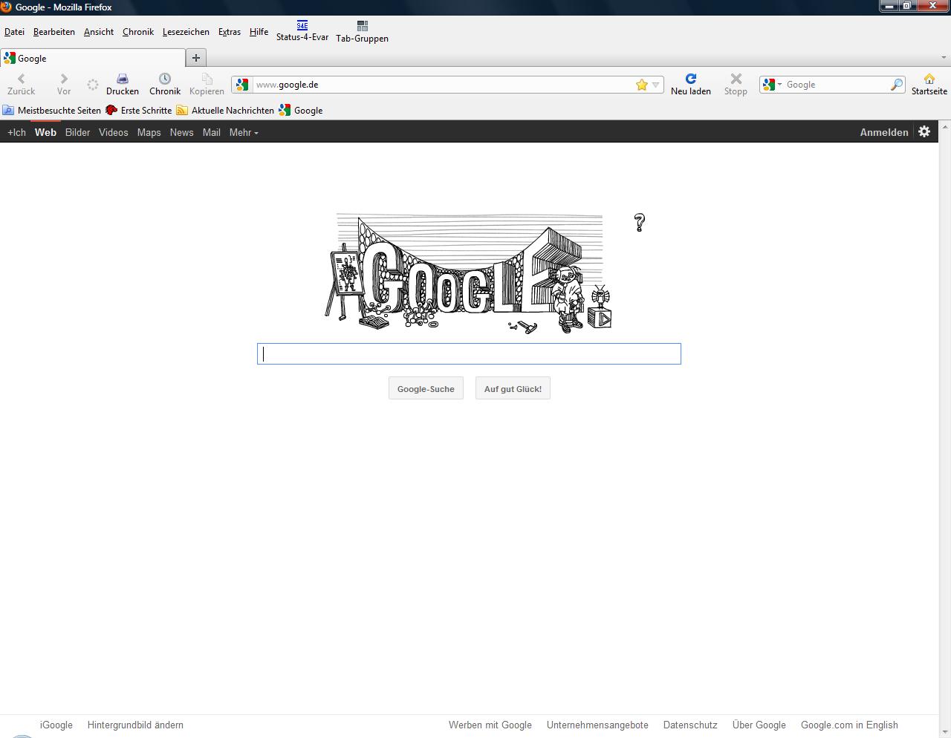951x738 pixels.
Task: Click the Status-4-Evar toolbar icon
Action: pos(302,25)
